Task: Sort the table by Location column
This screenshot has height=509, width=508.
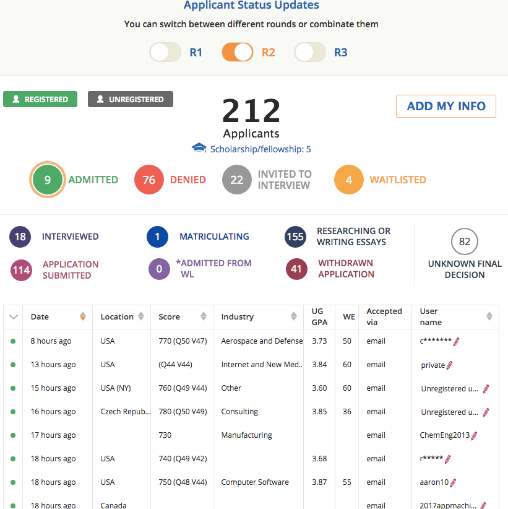Action: coord(140,316)
